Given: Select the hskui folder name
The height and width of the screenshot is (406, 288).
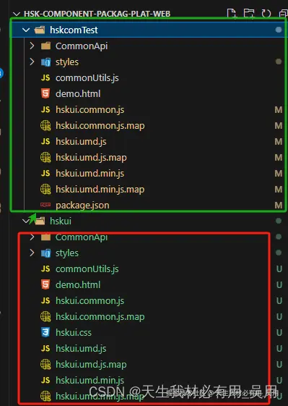Looking at the screenshot, I should click(x=61, y=221).
